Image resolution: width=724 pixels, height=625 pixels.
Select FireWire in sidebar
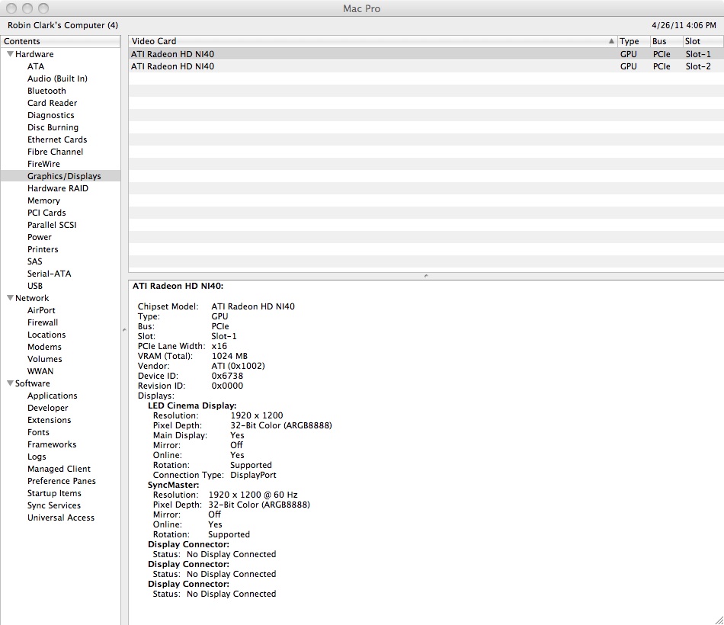pos(43,164)
